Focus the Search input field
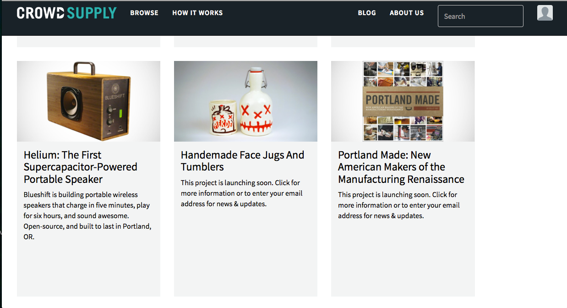The image size is (567, 308). 480,16
